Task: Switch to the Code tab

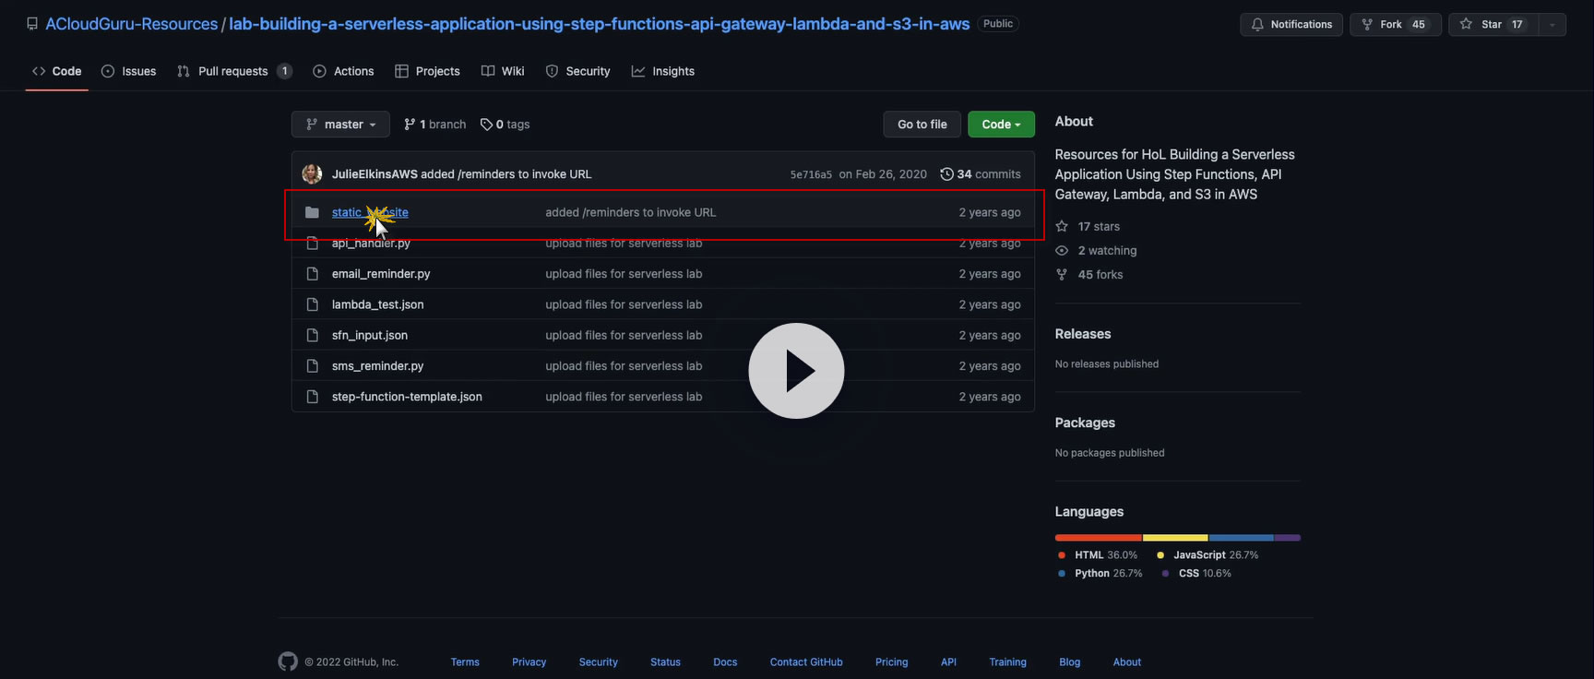Action: point(56,71)
